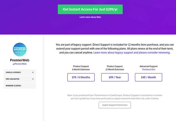Click the Advanced Support heading
Screen dimensions: 176x121
(148, 66)
